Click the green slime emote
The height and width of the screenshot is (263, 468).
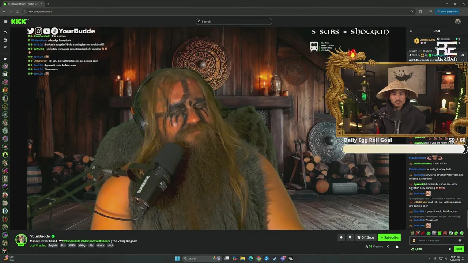pos(429,233)
